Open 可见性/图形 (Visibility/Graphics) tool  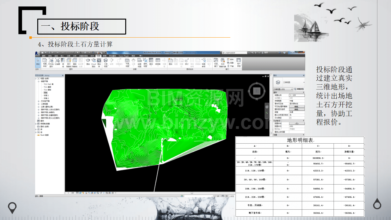(51, 63)
